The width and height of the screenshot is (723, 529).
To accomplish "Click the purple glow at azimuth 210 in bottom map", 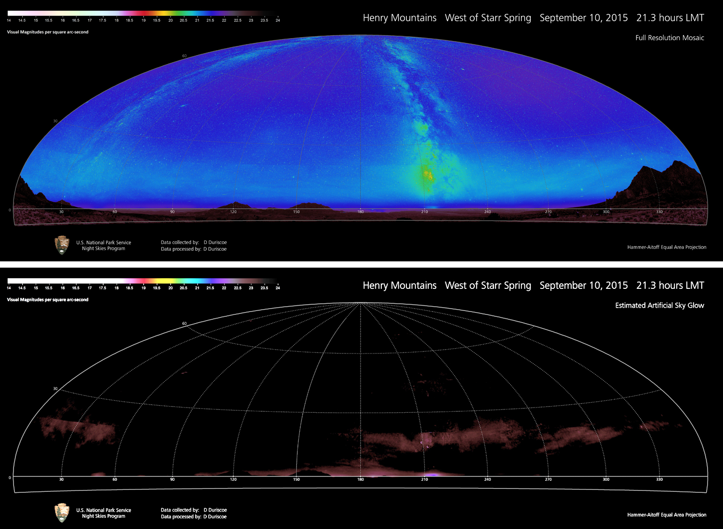I will point(431,475).
